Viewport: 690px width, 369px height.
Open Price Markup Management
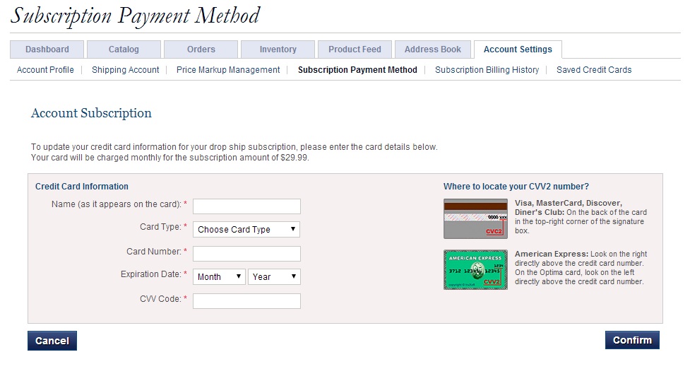coord(228,70)
